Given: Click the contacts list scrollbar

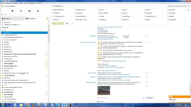Looking at the screenshot, I should [x=49, y=33].
